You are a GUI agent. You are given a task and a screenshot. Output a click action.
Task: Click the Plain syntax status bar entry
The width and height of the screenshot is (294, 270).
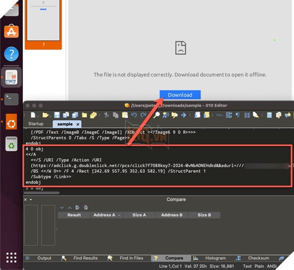259,266
